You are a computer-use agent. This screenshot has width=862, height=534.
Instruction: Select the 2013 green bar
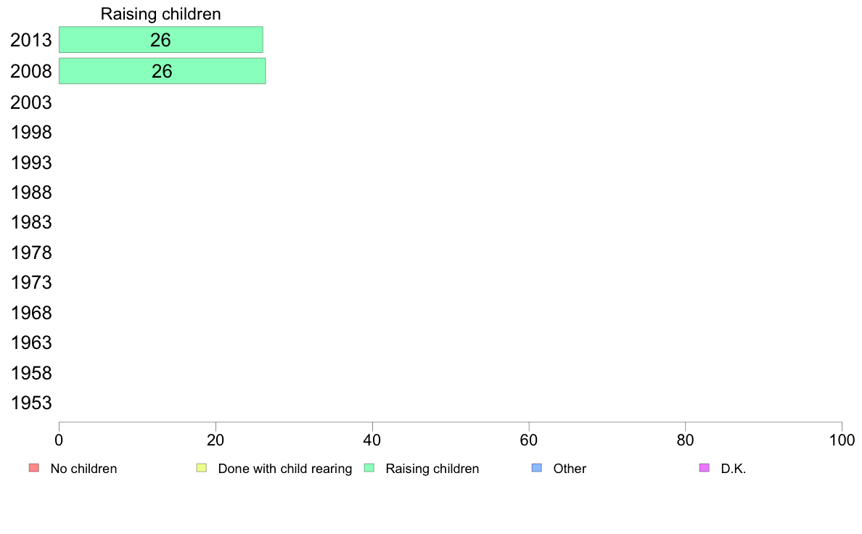(x=160, y=40)
